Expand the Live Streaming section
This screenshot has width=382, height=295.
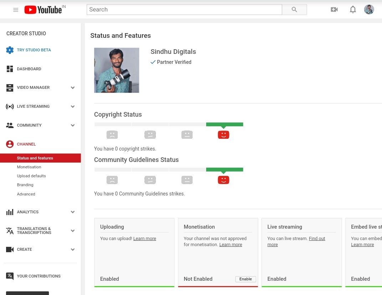[x=73, y=106]
